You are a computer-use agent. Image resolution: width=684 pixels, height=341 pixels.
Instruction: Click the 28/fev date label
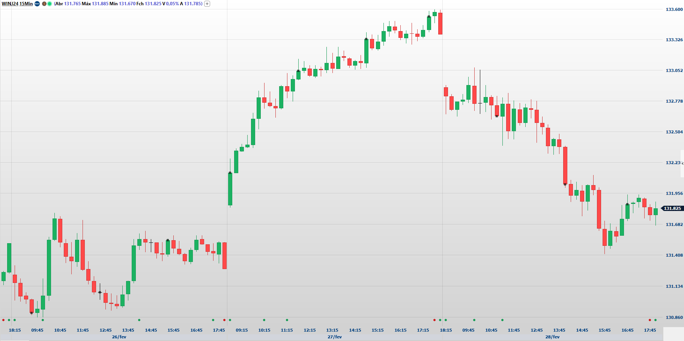[x=552, y=337]
